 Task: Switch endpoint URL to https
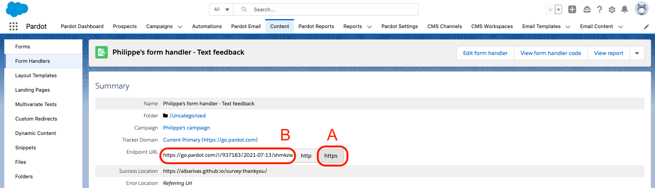(x=331, y=156)
